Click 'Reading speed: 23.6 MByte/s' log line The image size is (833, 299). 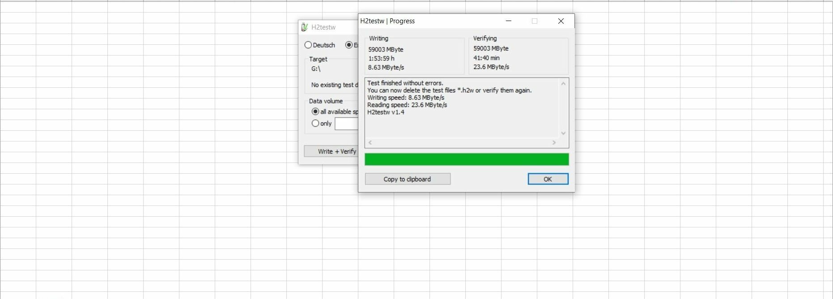click(407, 105)
